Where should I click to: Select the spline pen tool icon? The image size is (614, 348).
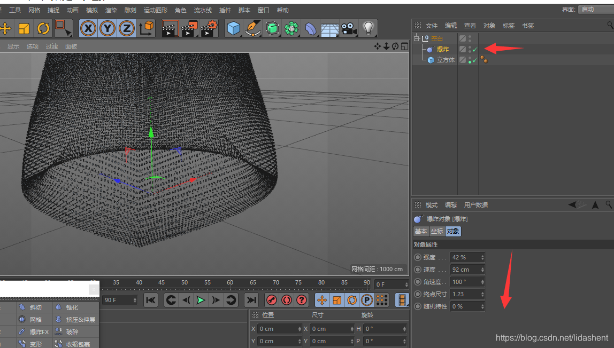[x=252, y=28]
